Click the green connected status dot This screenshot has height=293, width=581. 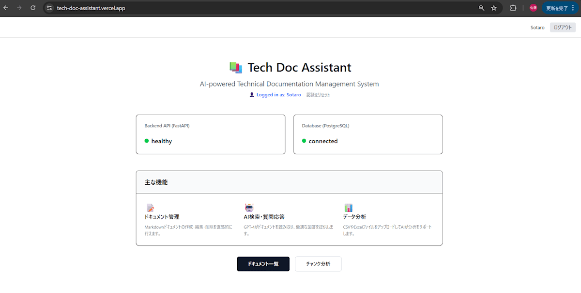point(304,141)
